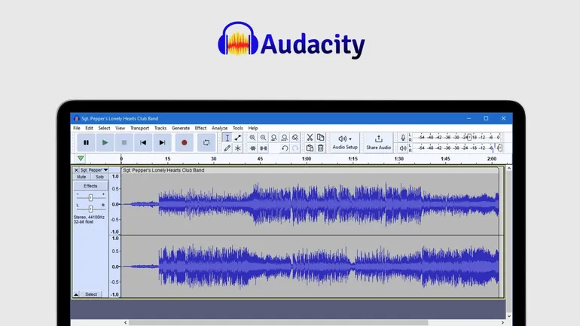Click the Zoom Out magnifier icon
Screen dimensions: 580x326
click(x=263, y=138)
